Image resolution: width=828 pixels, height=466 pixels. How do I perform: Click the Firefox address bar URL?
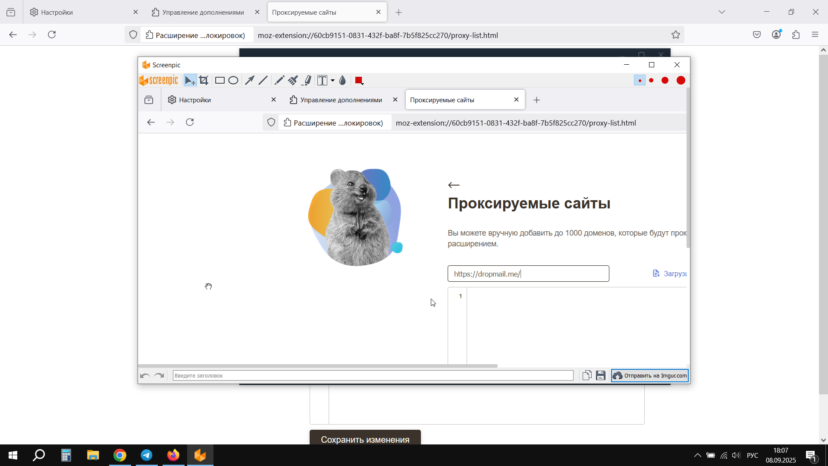tap(378, 35)
